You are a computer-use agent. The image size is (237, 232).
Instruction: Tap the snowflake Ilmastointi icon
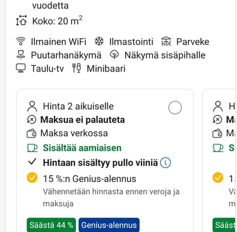click(x=99, y=41)
